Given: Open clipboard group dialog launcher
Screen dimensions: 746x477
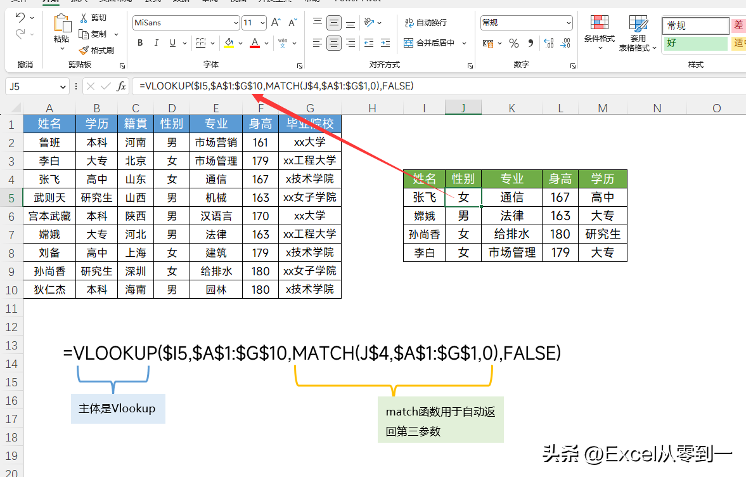Looking at the screenshot, I should [x=122, y=66].
